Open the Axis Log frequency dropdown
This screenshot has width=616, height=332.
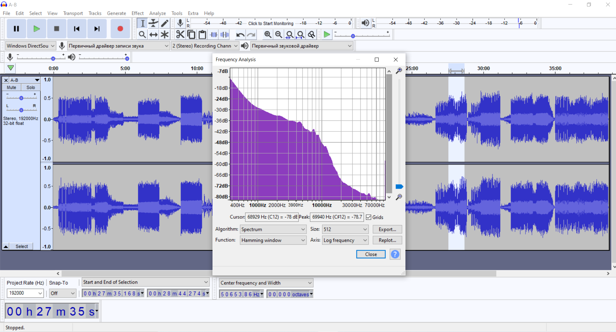click(345, 240)
